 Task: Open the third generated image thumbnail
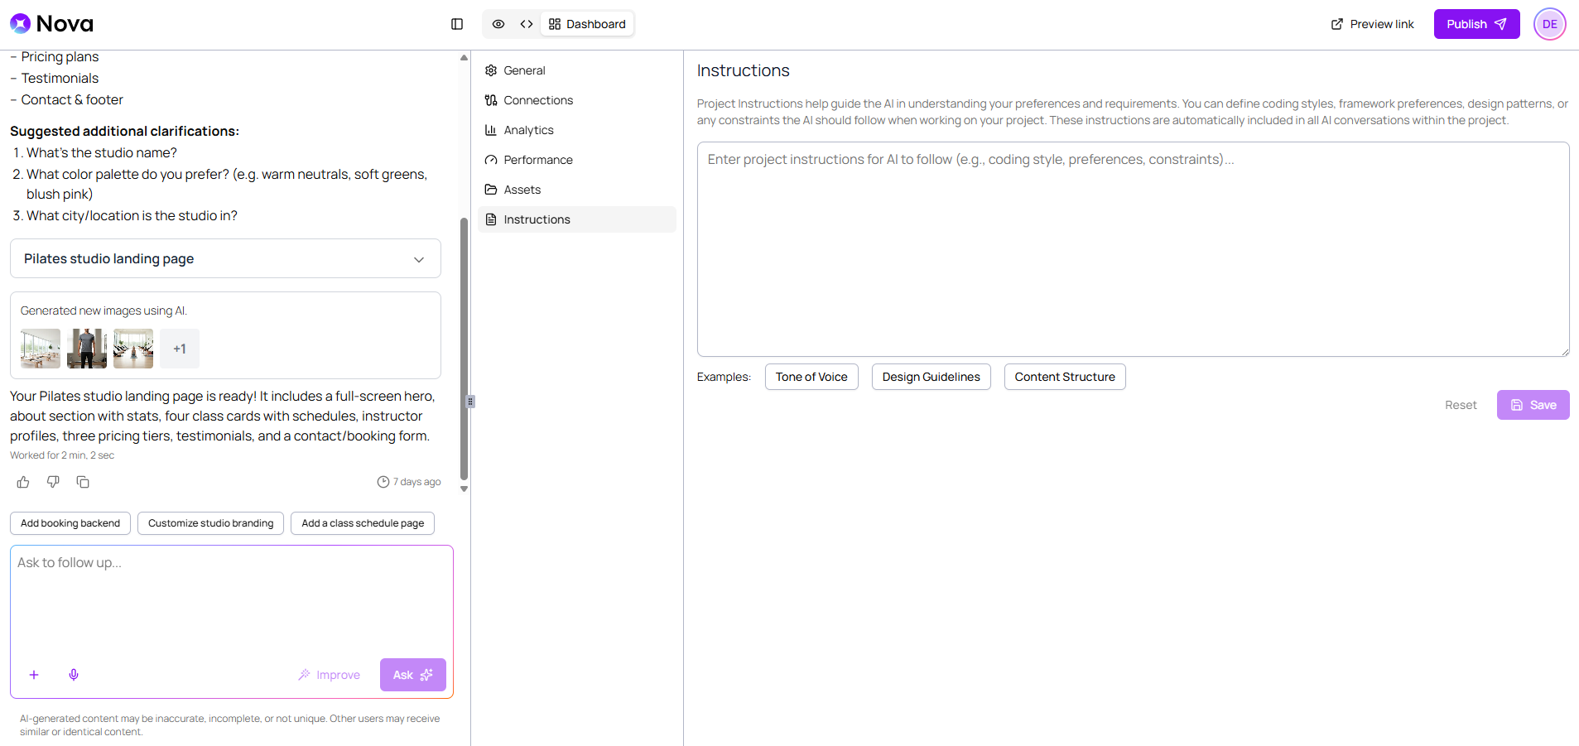[133, 349]
